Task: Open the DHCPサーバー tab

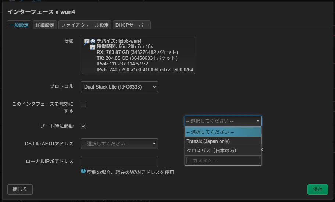Action: coord(132,25)
